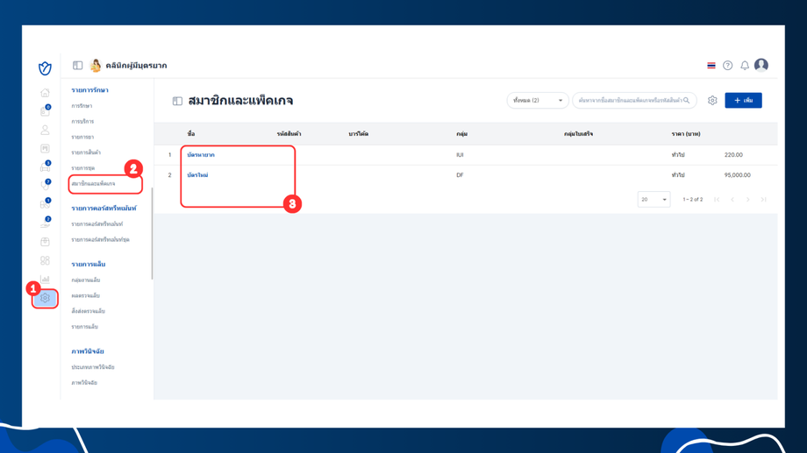Click the IUI group cell
This screenshot has width=807, height=453.
460,155
